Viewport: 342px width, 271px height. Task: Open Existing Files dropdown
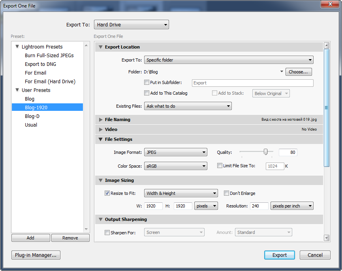188,106
